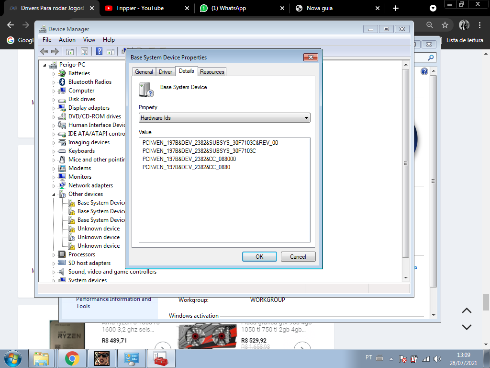This screenshot has width=490, height=368.
Task: Click the Control Panel taskbar icon
Action: (x=131, y=358)
